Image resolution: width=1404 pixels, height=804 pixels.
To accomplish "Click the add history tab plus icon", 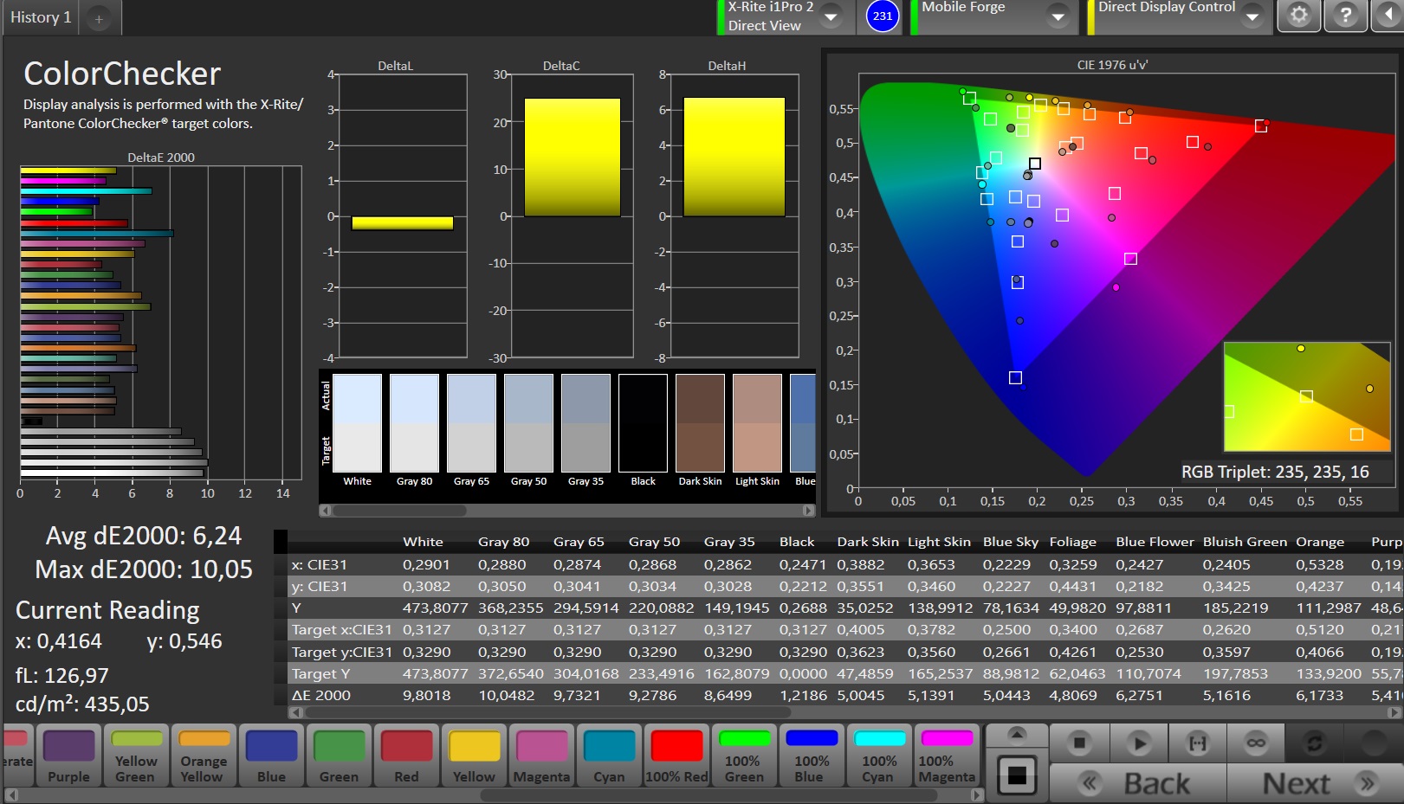I will [99, 18].
